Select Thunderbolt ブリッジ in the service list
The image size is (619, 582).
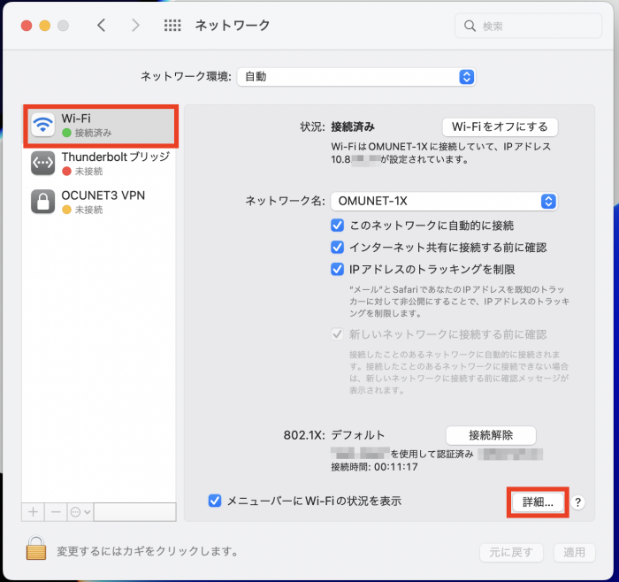99,163
